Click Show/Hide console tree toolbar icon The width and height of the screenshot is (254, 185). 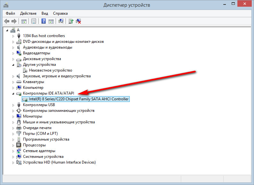click(24, 21)
